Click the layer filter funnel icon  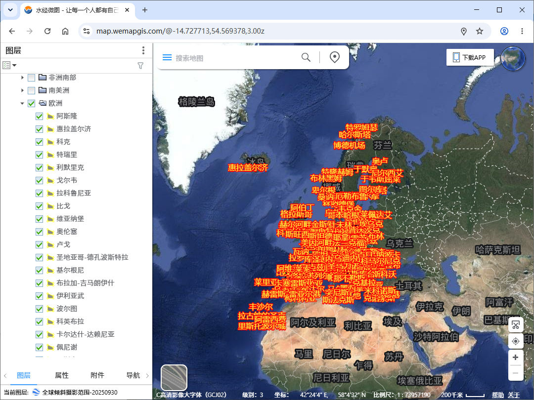point(140,65)
